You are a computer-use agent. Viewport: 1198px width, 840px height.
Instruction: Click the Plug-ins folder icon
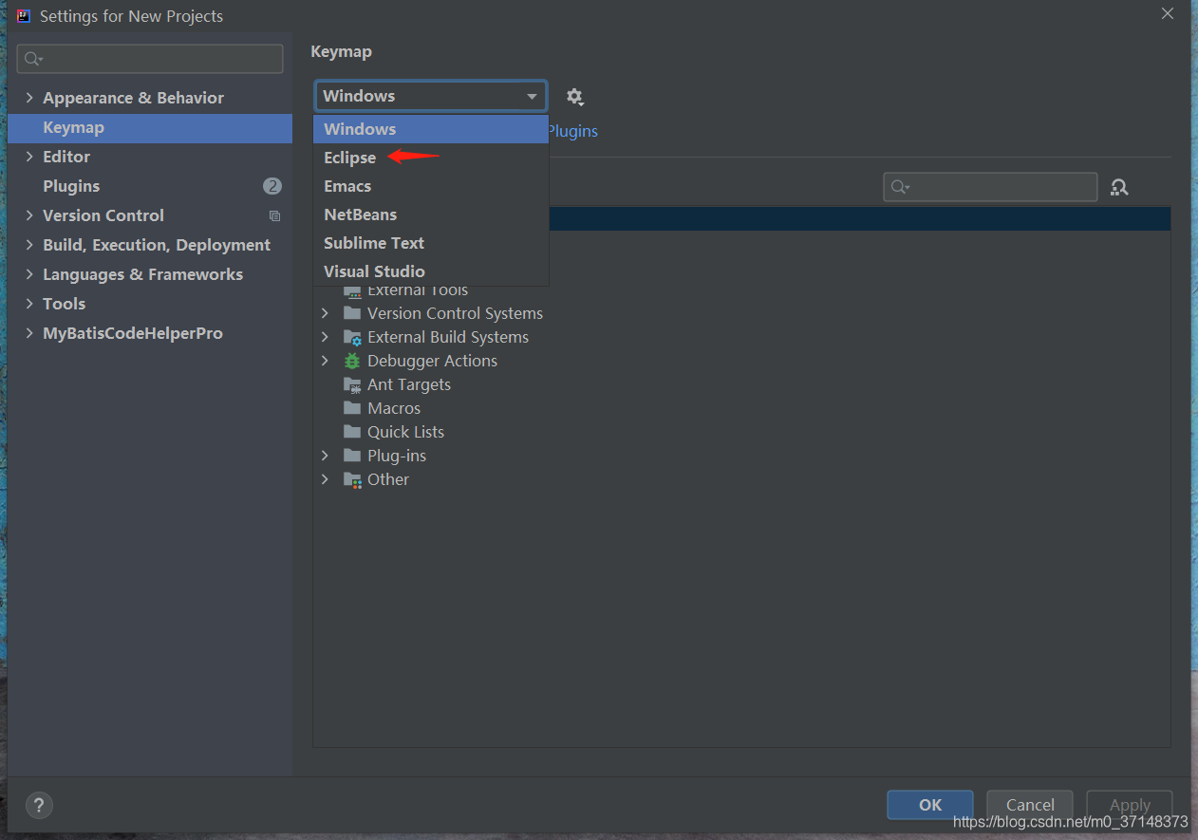click(352, 456)
